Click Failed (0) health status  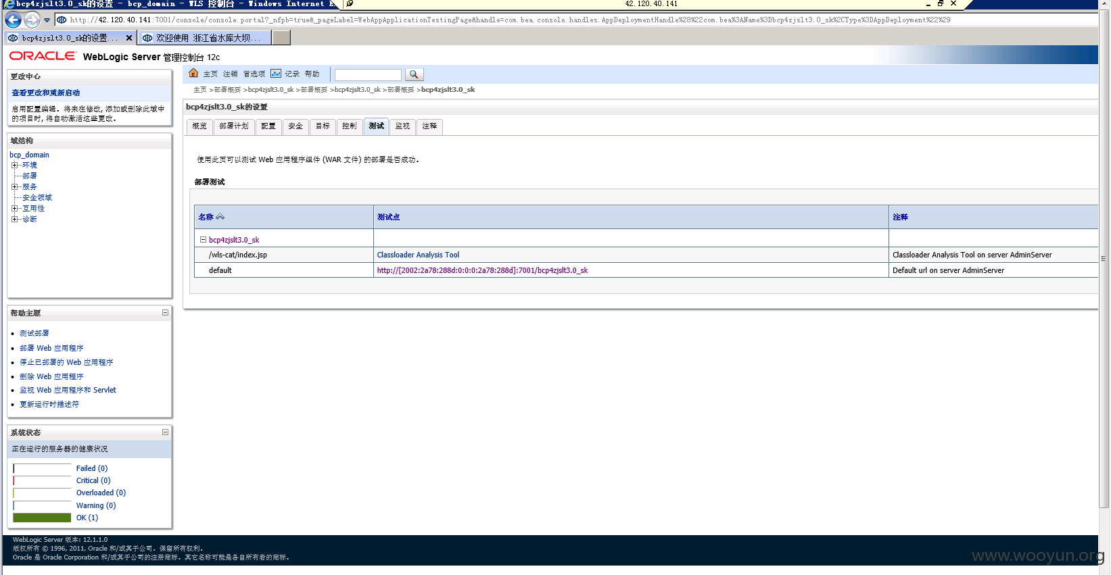tap(92, 468)
